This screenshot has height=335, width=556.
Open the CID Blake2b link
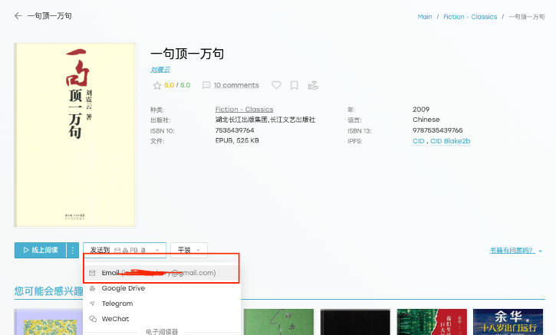[x=450, y=141]
